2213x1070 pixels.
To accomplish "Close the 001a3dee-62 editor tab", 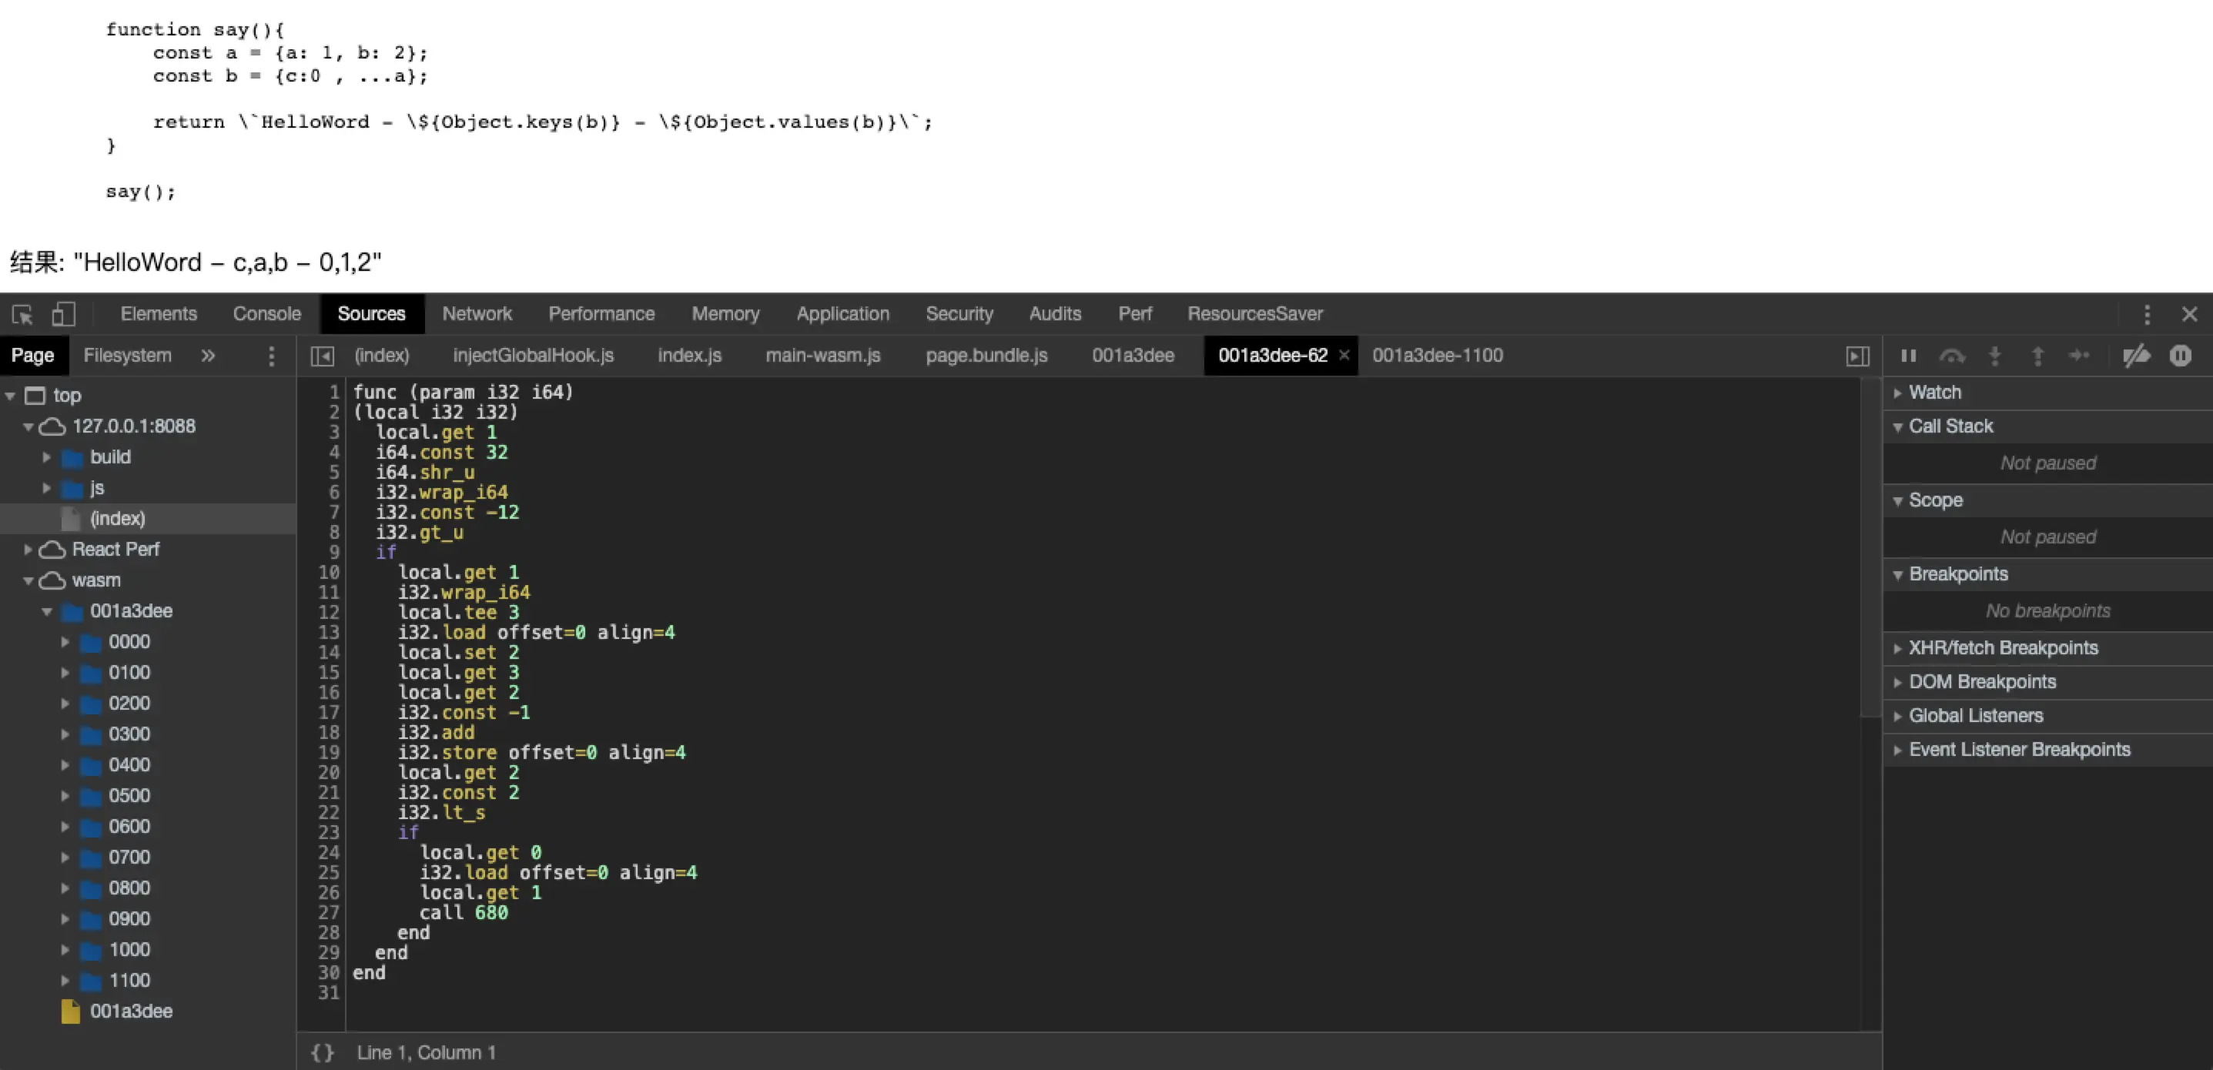I will pyautogui.click(x=1344, y=355).
